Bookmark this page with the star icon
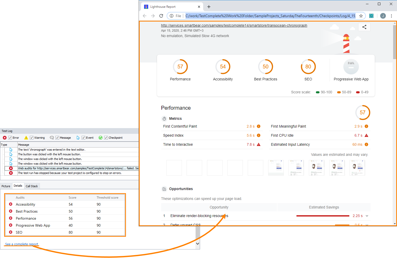 [x=361, y=16]
